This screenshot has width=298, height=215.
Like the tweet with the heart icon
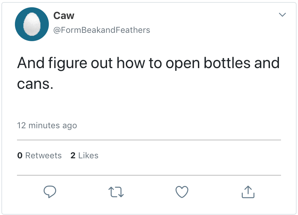182,191
